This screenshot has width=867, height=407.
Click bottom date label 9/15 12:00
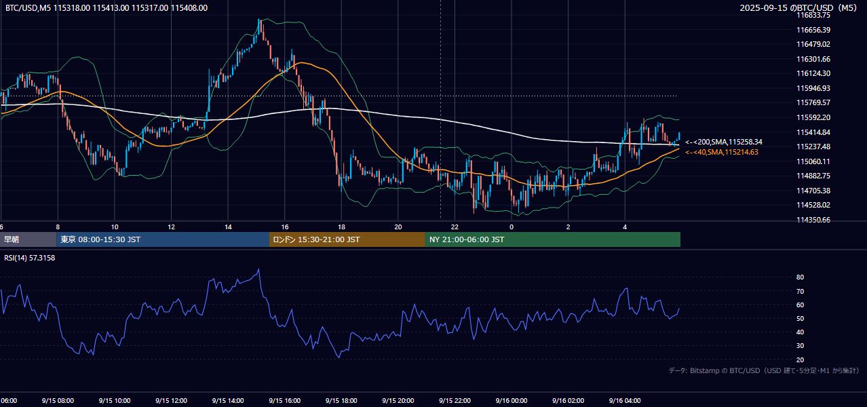pyautogui.click(x=171, y=400)
